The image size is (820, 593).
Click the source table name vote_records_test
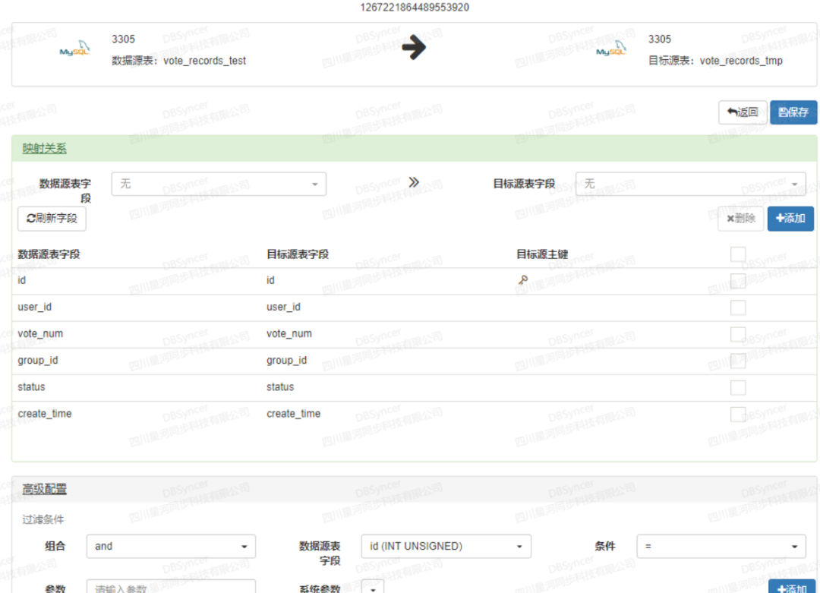pos(204,61)
